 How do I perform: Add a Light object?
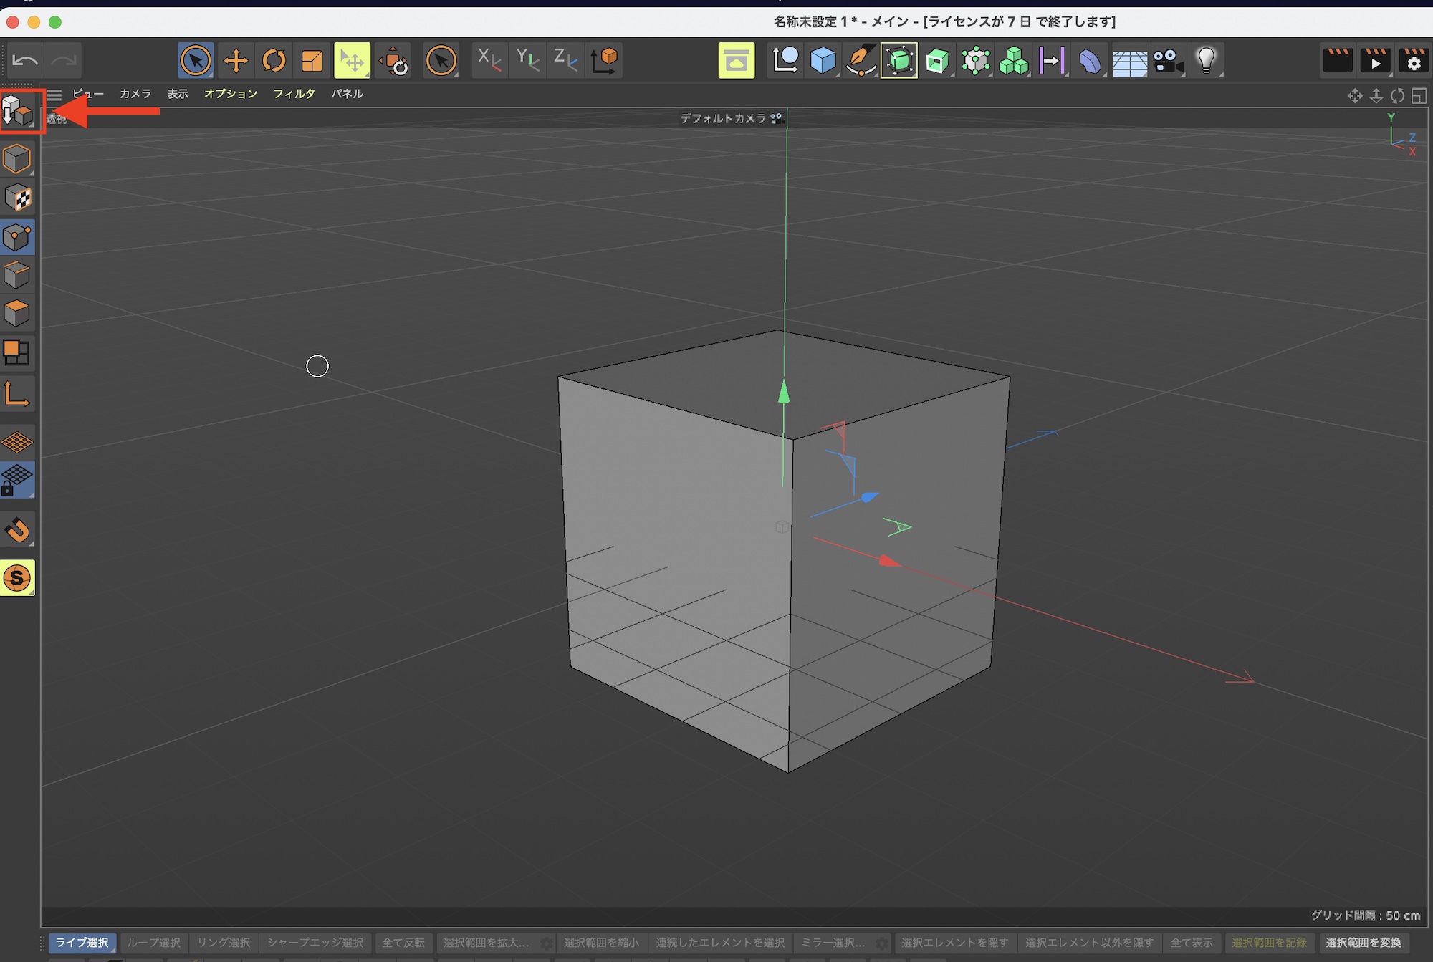(1206, 61)
